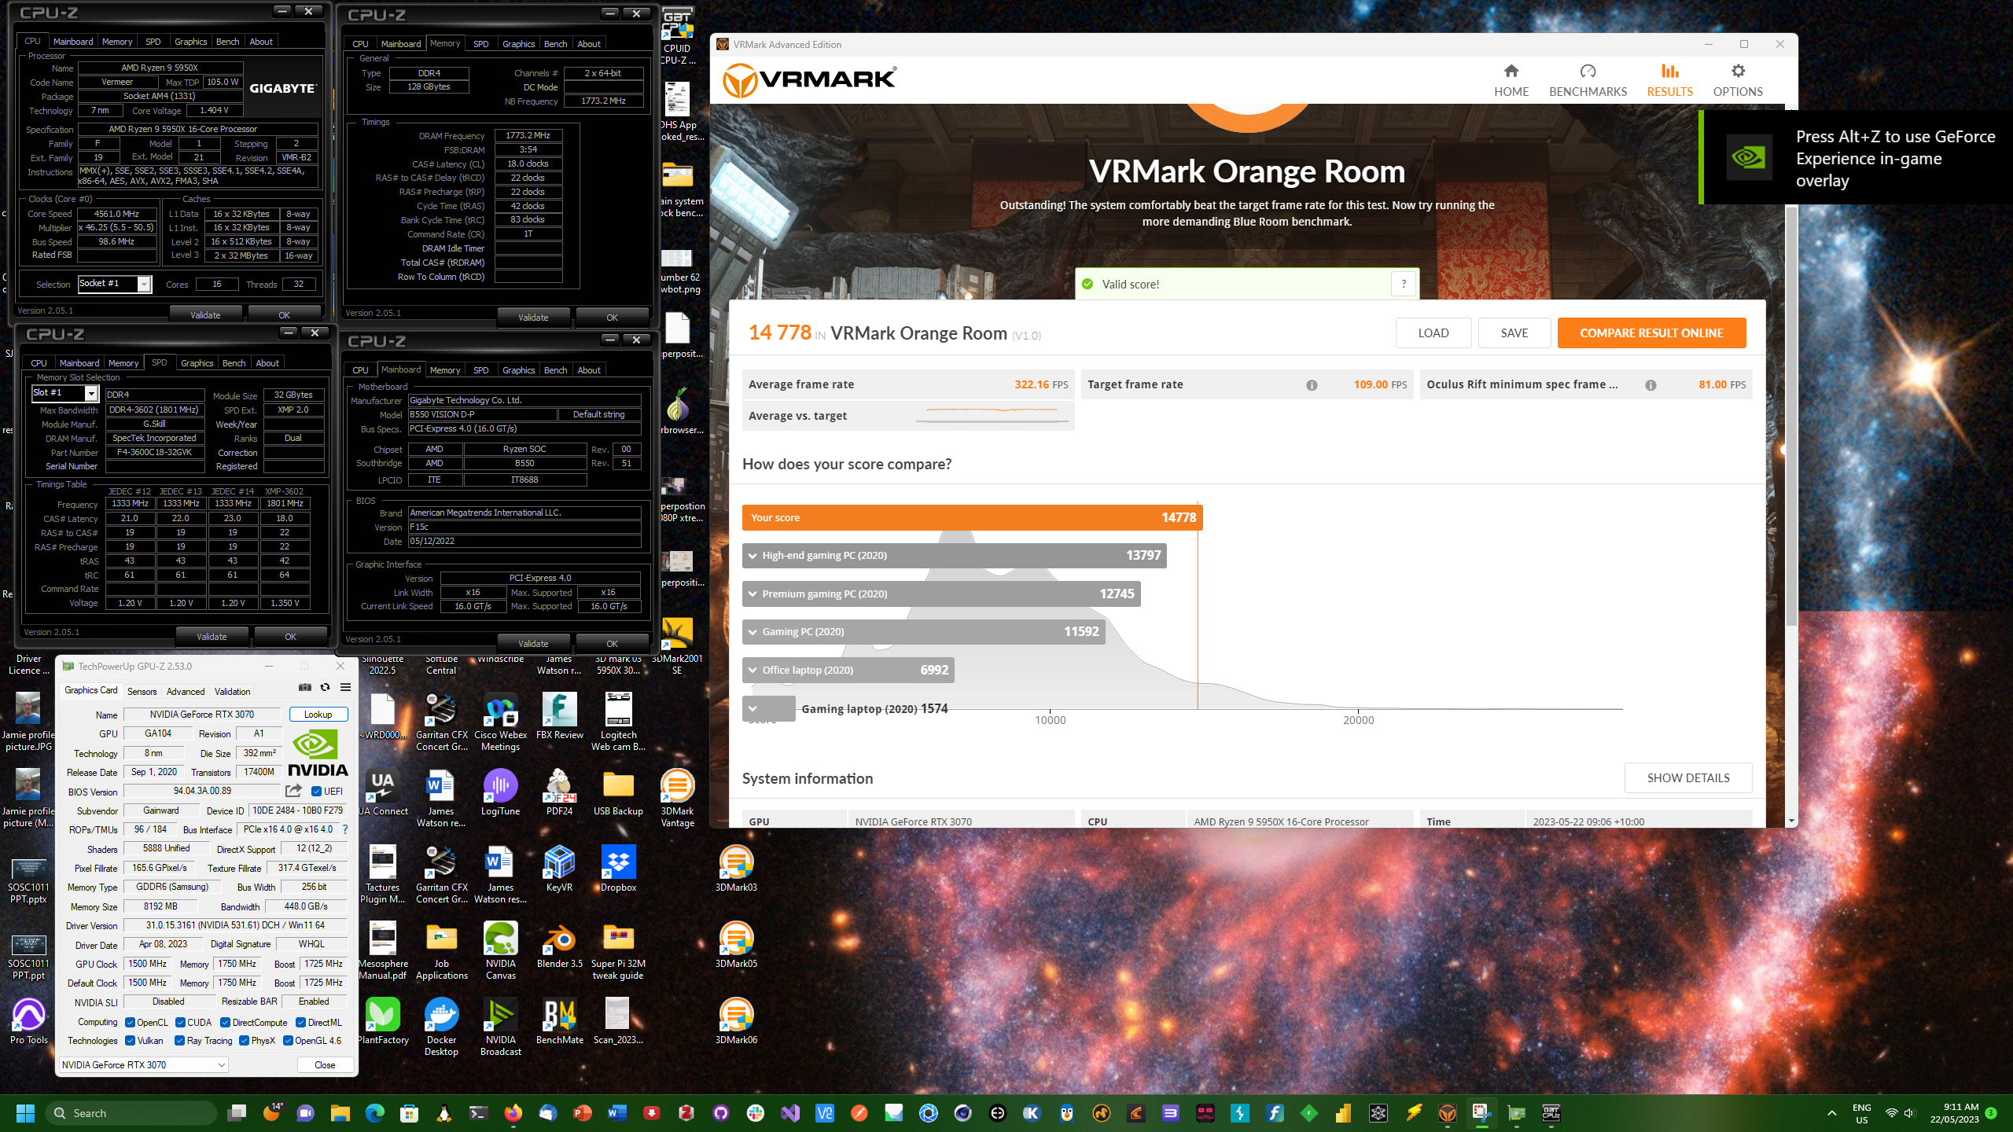2013x1132 pixels.
Task: Click the GPU-Z refresh icon
Action: click(325, 687)
